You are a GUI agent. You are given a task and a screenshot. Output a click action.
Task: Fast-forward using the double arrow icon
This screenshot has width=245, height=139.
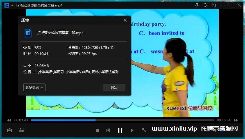click(236, 120)
